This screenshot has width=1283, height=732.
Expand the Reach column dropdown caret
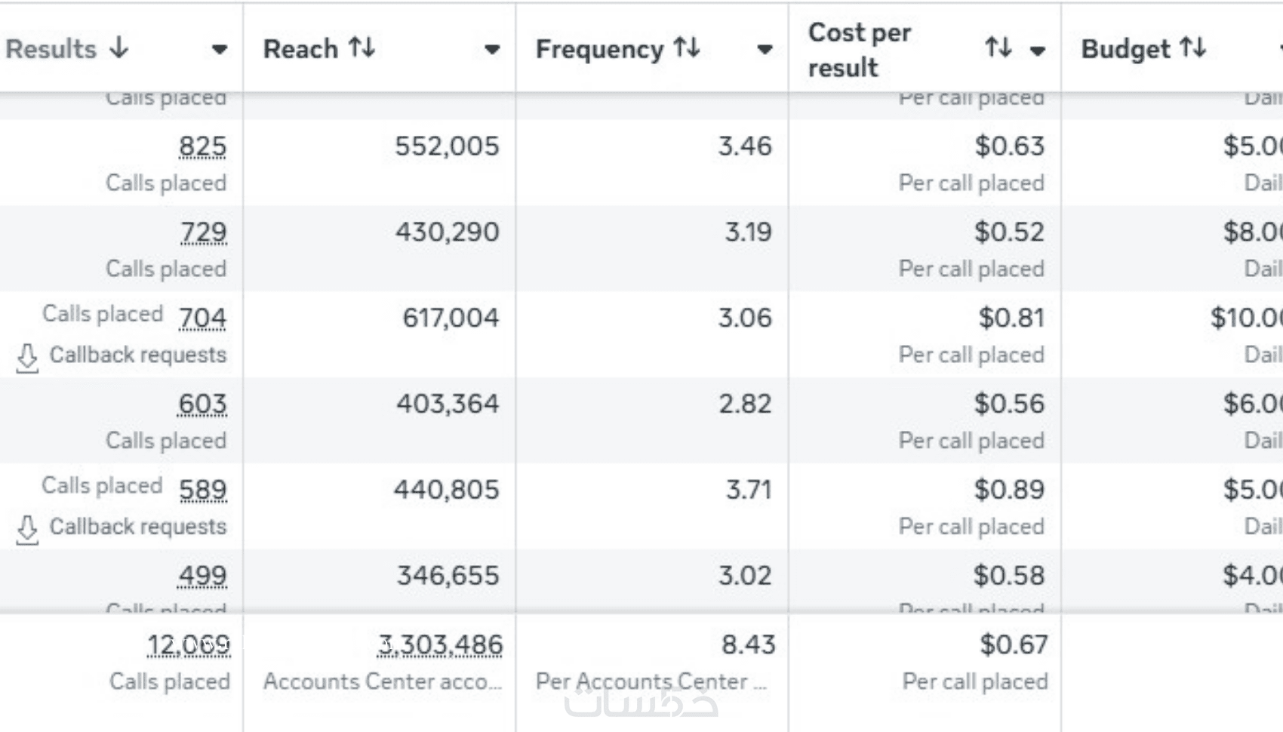[492, 50]
